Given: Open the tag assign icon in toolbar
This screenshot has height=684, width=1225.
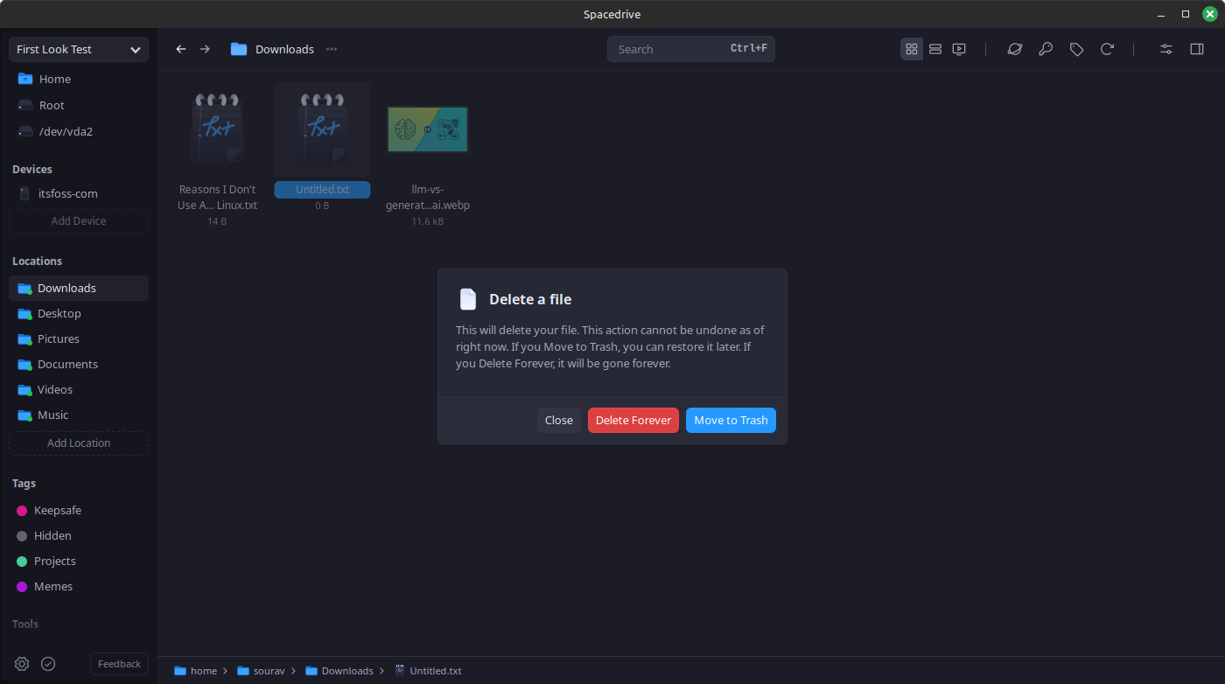Looking at the screenshot, I should (1076, 49).
